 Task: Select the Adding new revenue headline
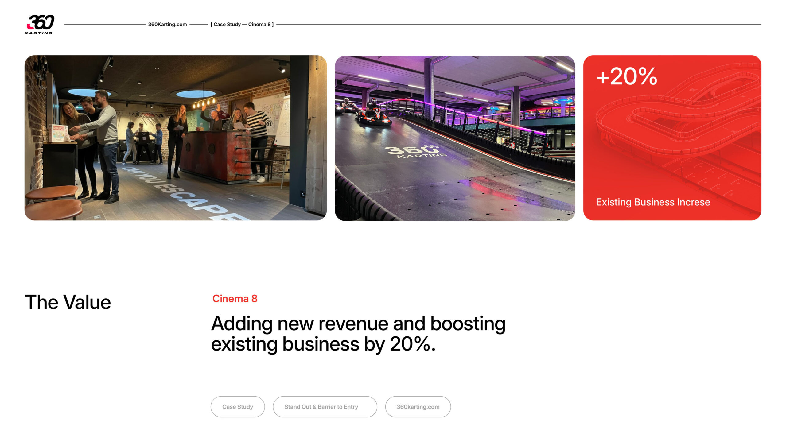(358, 334)
